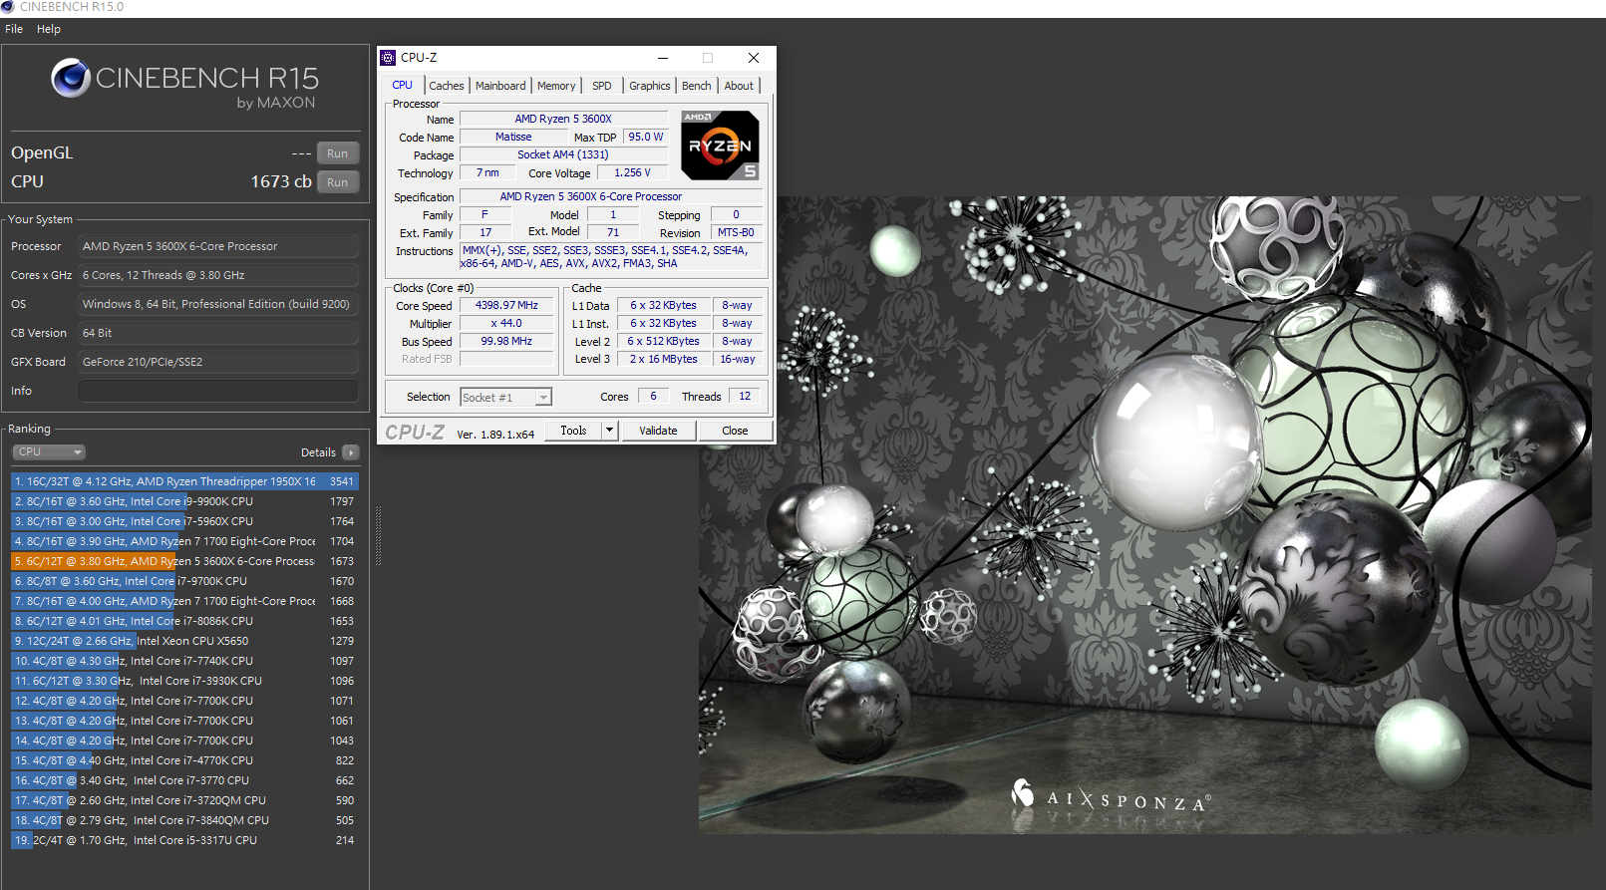Viewport: 1606px width, 890px height.
Task: Click the Tools button in CPU-Z
Action: point(573,431)
